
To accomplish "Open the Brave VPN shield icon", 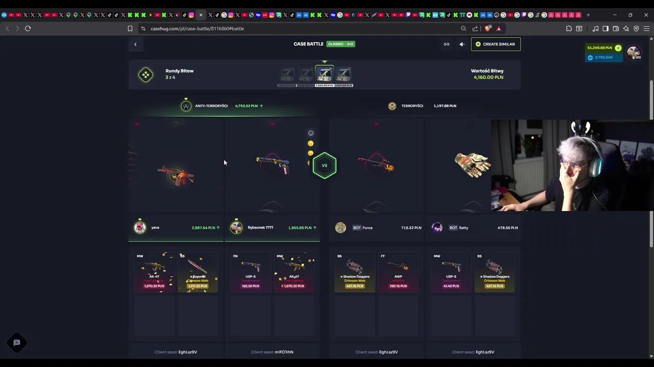I will point(636,29).
